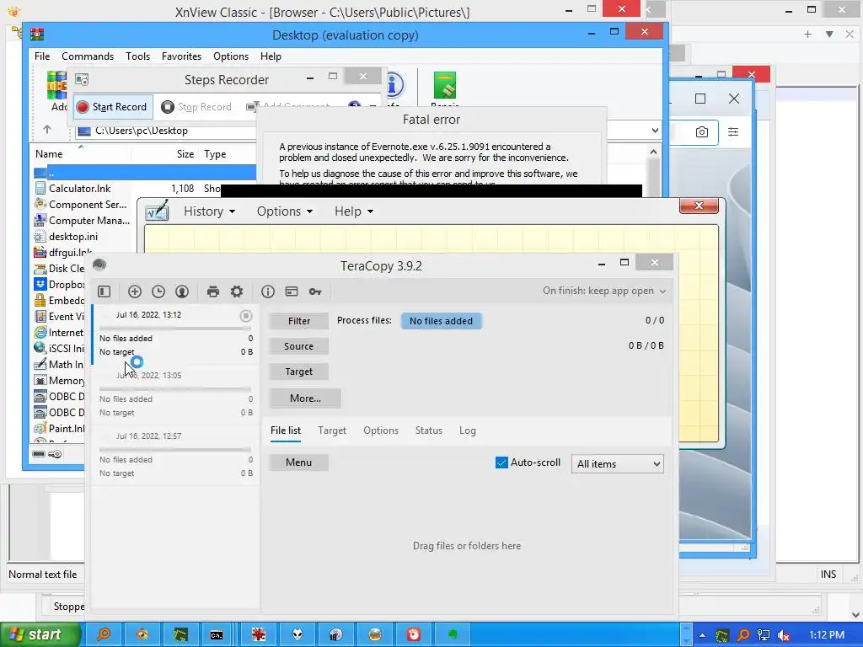Switch to the TeraCopy Options tab
This screenshot has height=647, width=863.
[x=381, y=430]
